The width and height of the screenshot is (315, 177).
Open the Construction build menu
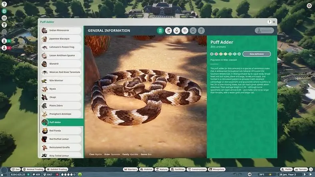pyautogui.click(x=197, y=169)
